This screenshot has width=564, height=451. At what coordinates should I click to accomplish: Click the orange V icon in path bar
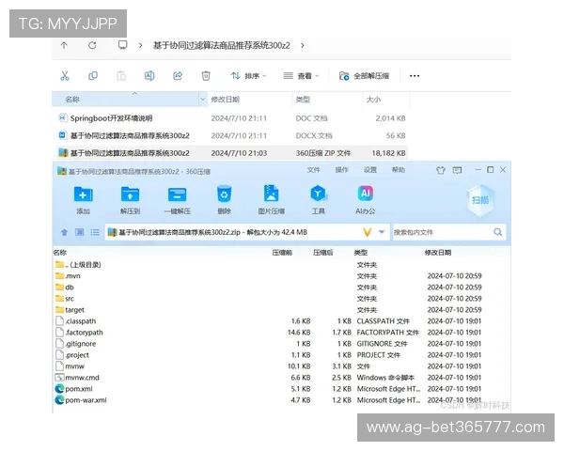pyautogui.click(x=367, y=232)
